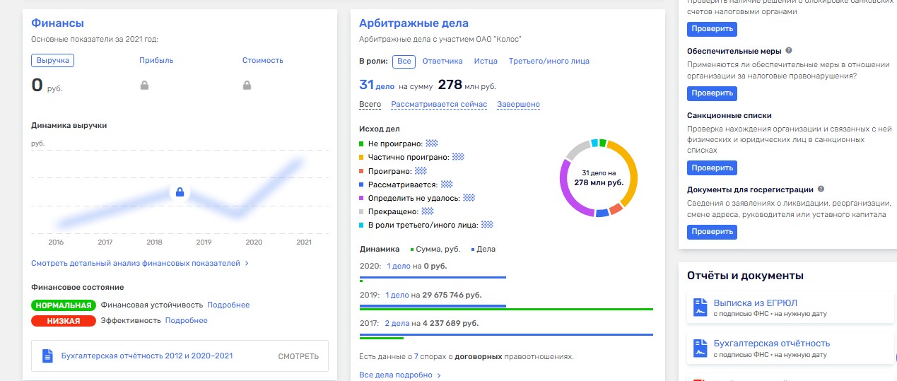Click Проверить under Обеспечительные меры

pyautogui.click(x=712, y=93)
